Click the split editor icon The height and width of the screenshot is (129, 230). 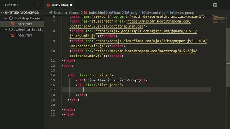[215, 5]
